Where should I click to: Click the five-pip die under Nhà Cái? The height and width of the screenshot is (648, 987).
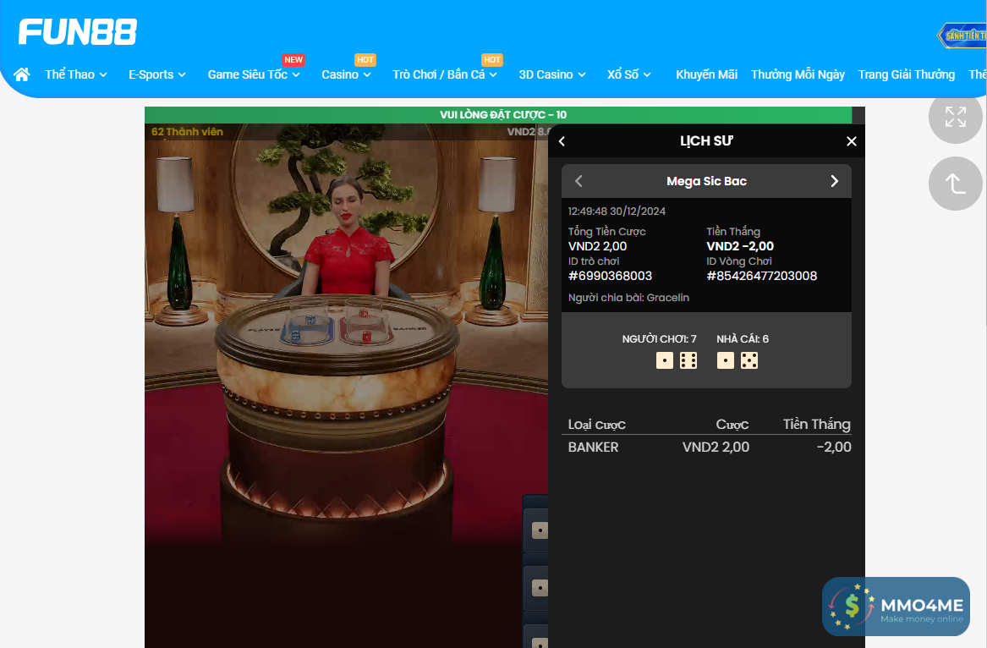point(749,360)
